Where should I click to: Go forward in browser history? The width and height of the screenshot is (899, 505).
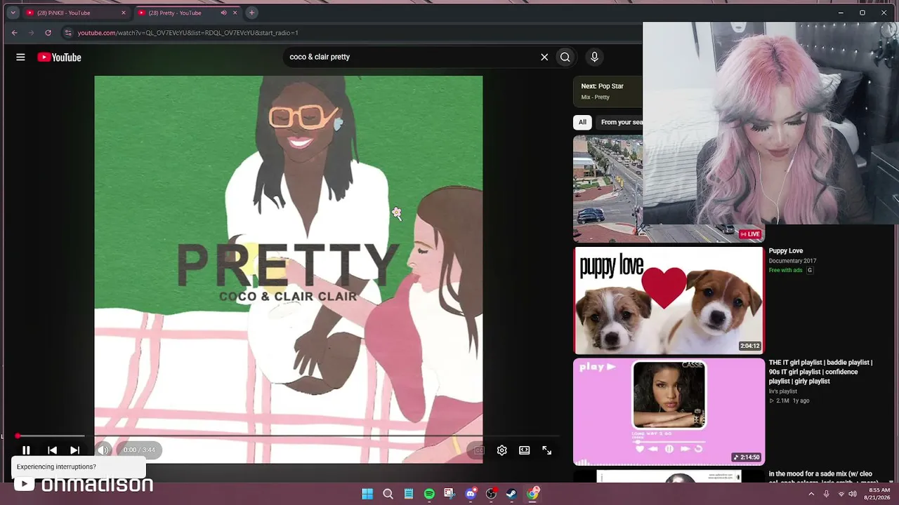pos(31,33)
